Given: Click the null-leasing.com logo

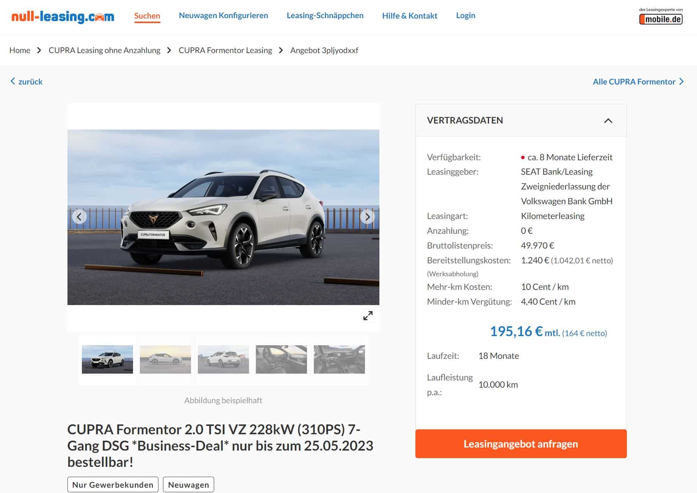Looking at the screenshot, I should [63, 17].
